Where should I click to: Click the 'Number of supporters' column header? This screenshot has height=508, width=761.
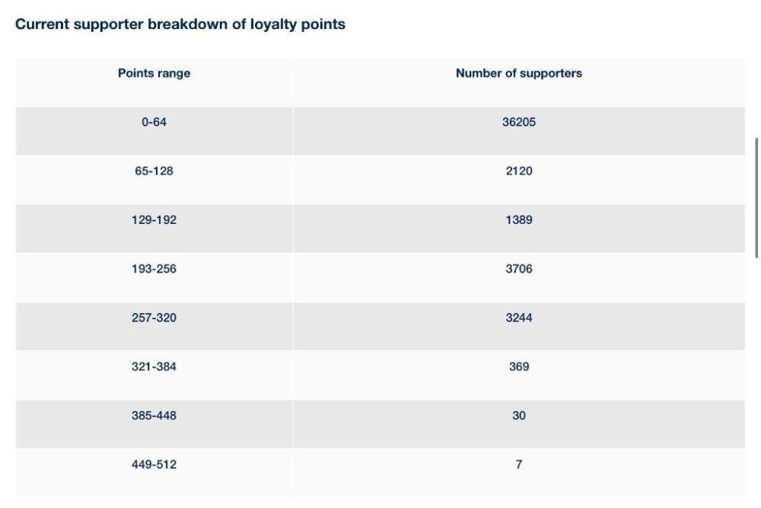519,74
